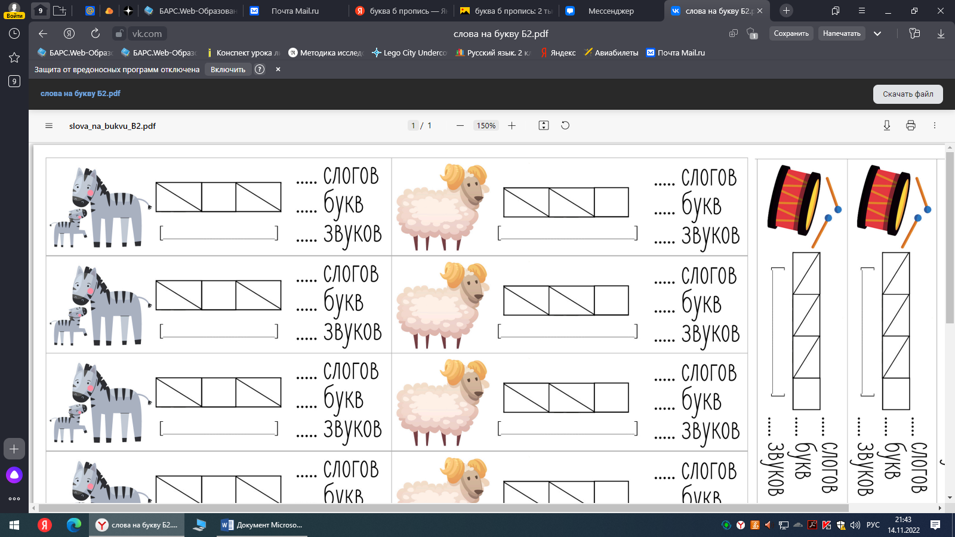The image size is (955, 537).
Task: Open the protection help question icon
Action: (260, 69)
